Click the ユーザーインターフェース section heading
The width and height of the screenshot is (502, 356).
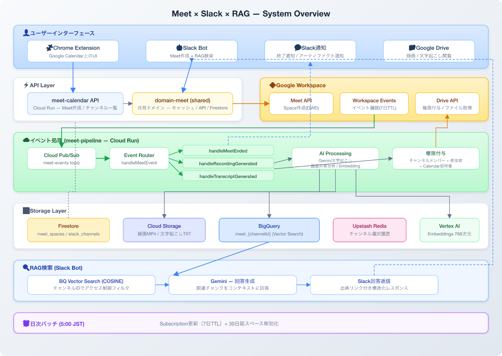tap(62, 33)
